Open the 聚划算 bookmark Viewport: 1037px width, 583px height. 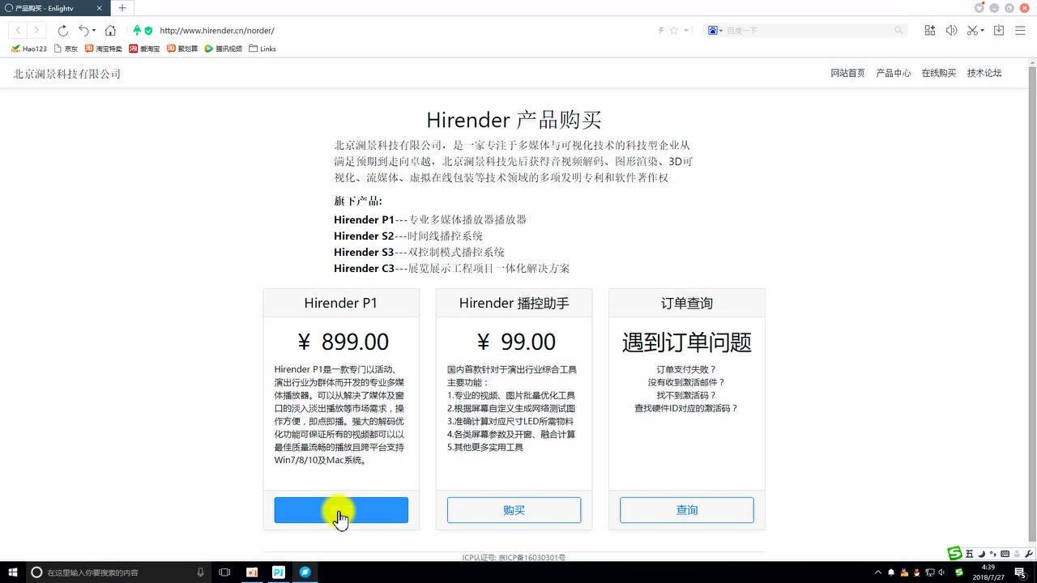pos(182,49)
